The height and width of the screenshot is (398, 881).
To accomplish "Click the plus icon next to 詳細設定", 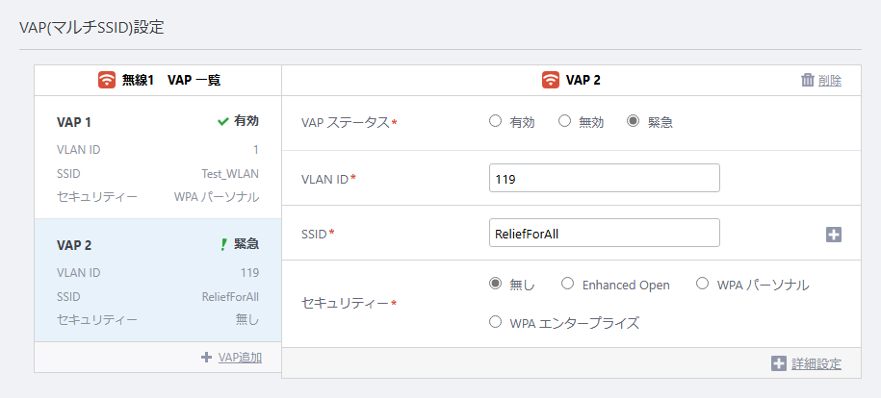I will 779,363.
